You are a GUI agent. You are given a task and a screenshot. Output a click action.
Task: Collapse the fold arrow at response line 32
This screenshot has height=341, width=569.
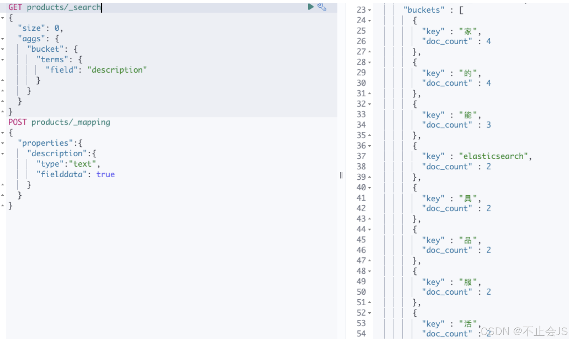[370, 104]
